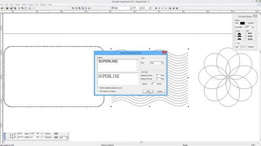Click the Redo icon next to Undo
The image size is (261, 146).
[33, 8]
